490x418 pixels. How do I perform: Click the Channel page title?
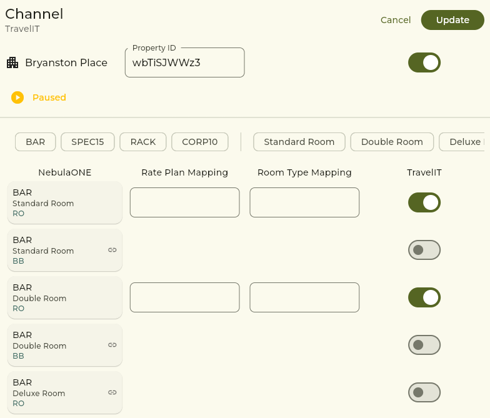click(x=34, y=14)
